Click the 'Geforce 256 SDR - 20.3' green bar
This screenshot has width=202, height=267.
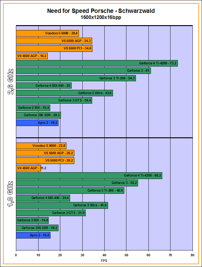tap(38, 115)
